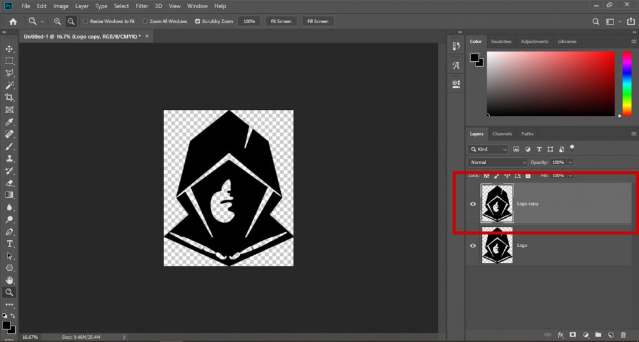This screenshot has height=342, width=639.
Task: Uncheck the Scrubby Zoom checkbox
Action: pyautogui.click(x=198, y=21)
